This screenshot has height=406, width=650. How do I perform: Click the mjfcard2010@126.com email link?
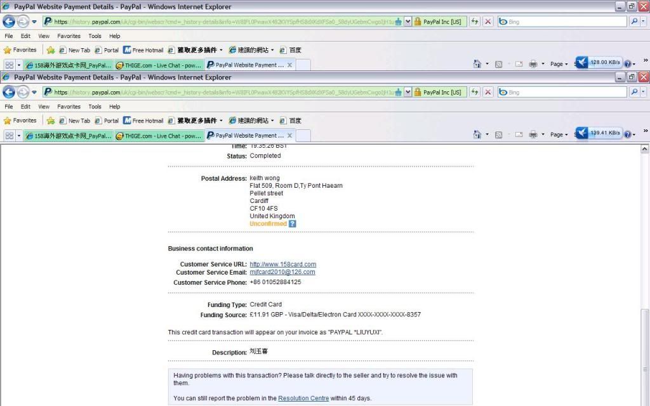[x=282, y=272]
